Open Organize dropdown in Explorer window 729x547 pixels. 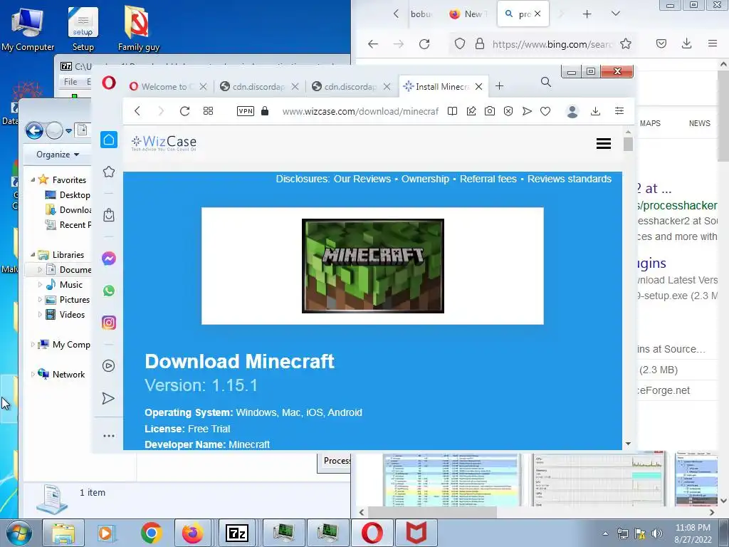tap(58, 155)
